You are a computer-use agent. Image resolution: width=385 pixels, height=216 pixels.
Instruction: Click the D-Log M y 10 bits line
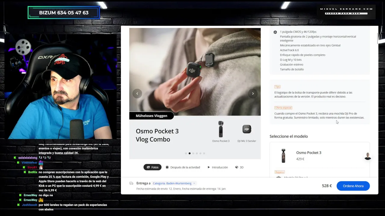click(291, 60)
